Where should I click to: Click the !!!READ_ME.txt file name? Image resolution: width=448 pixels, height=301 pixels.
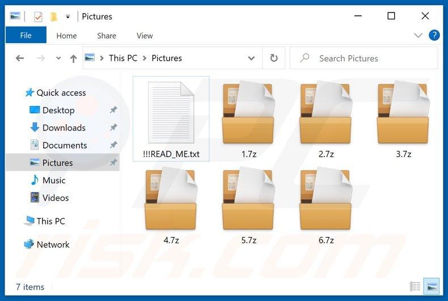(x=171, y=154)
